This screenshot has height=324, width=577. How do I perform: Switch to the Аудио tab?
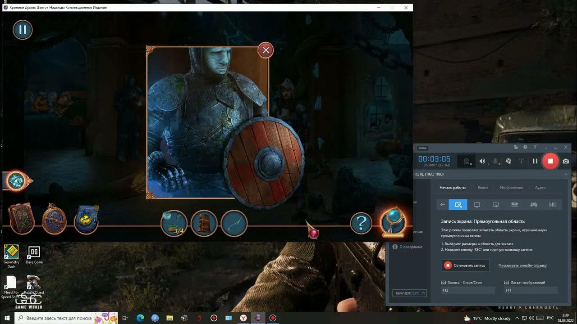(x=540, y=187)
